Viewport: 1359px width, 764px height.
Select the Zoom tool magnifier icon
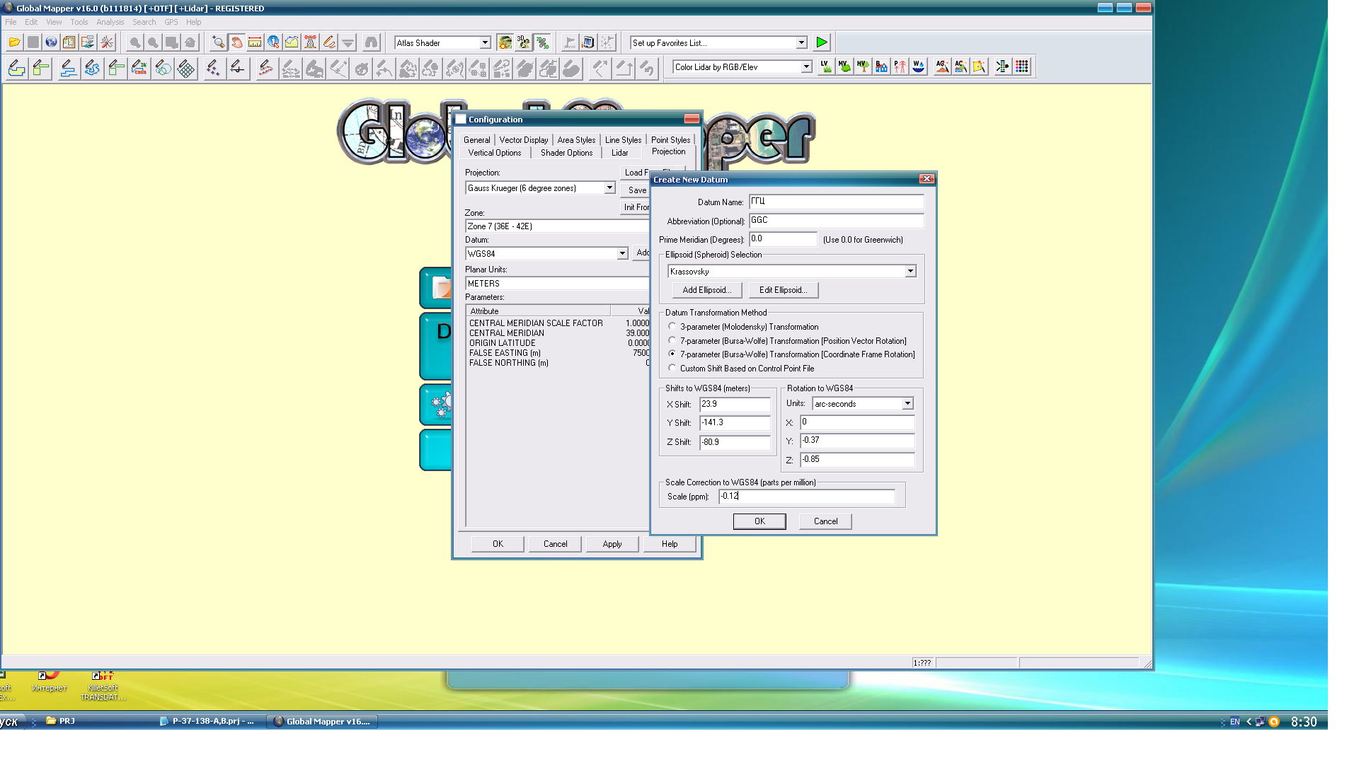point(218,42)
